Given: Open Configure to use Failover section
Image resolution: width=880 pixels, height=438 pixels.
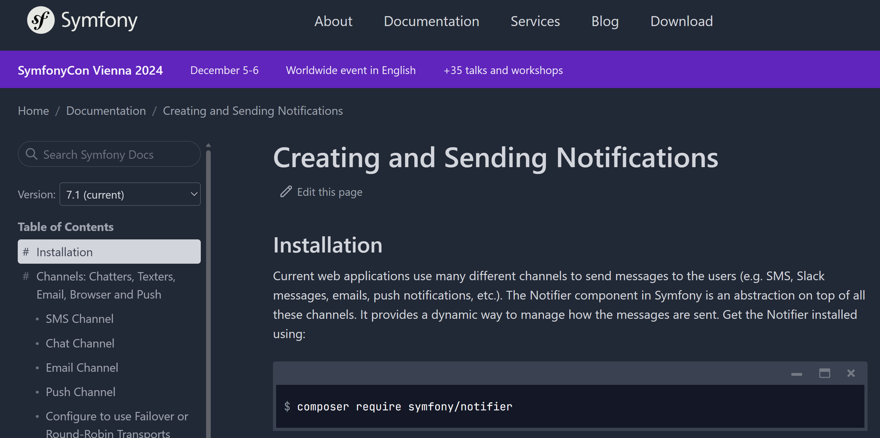Looking at the screenshot, I should pyautogui.click(x=117, y=424).
